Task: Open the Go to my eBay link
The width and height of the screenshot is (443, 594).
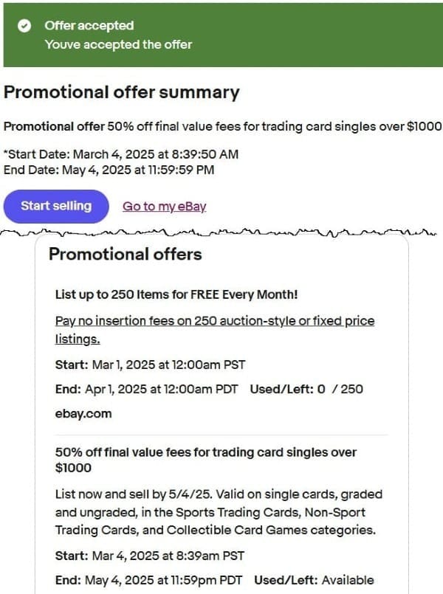Action: coord(164,207)
